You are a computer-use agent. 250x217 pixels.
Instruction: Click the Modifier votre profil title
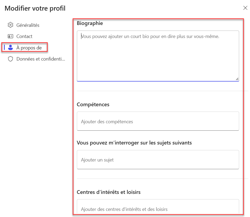pos(35,8)
